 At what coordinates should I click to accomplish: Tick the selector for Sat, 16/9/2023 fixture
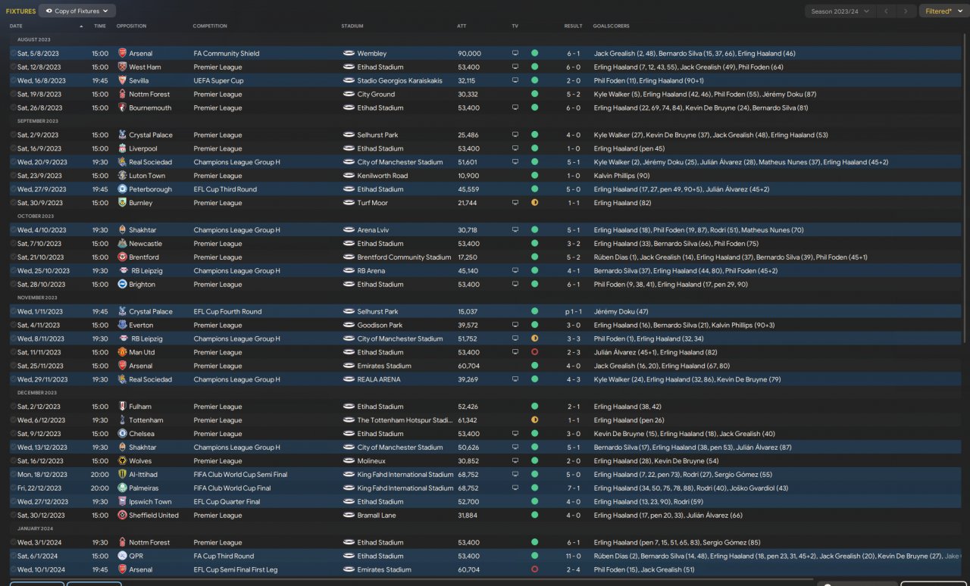coord(13,149)
